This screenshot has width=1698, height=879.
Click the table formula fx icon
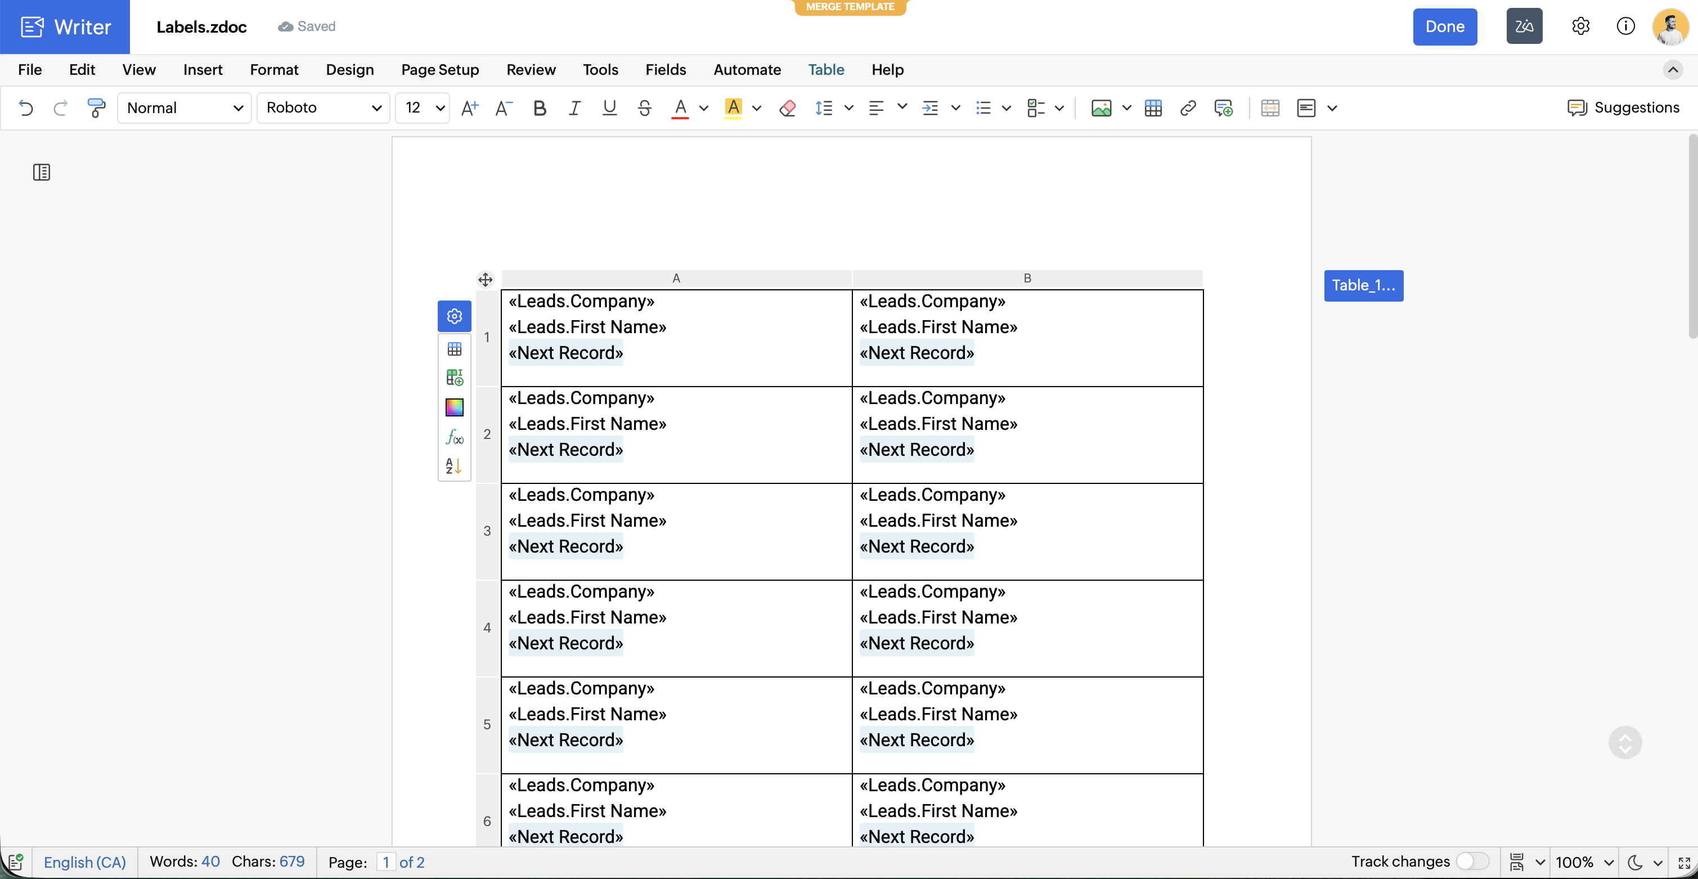[454, 437]
